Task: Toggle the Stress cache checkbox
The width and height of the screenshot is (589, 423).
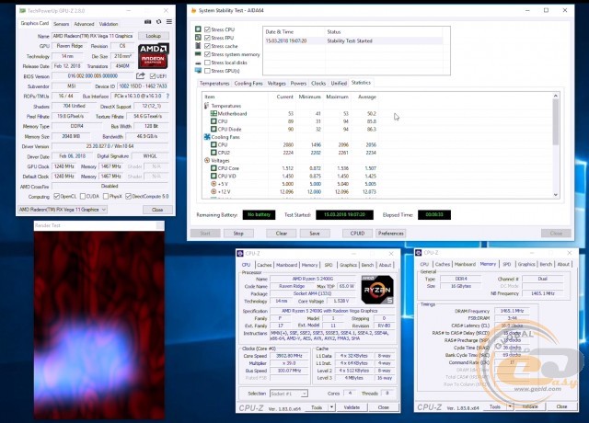Action: click(x=207, y=46)
